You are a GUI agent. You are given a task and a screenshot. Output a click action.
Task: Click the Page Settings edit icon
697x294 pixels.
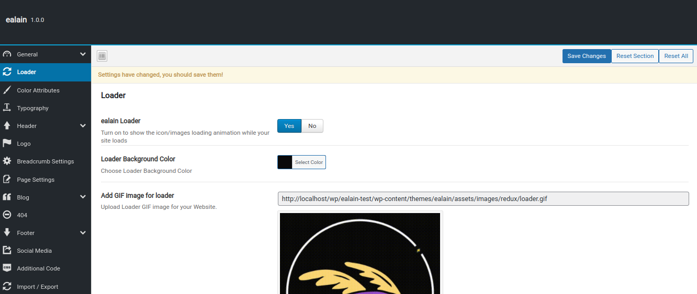tap(7, 179)
